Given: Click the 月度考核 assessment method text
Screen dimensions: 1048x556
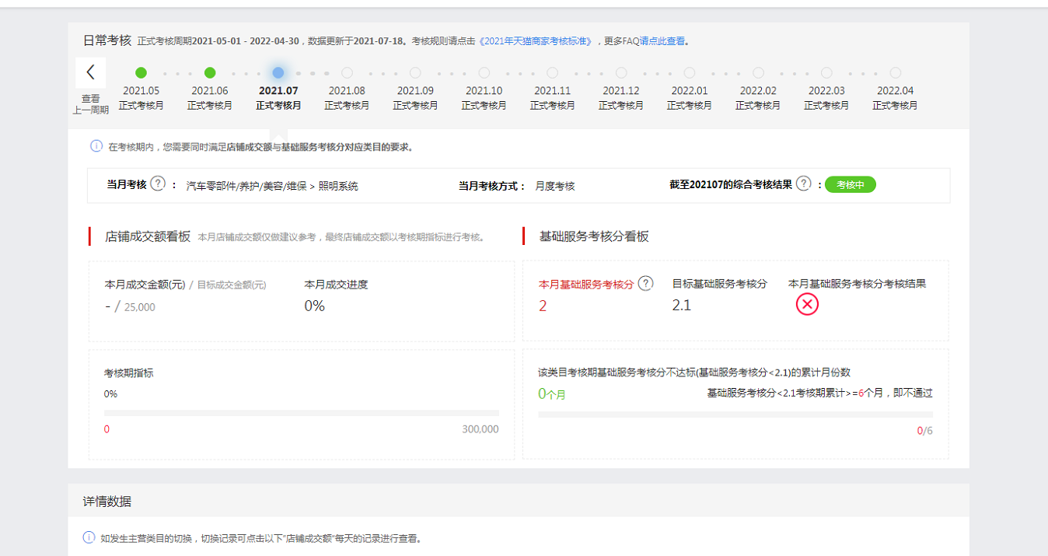Looking at the screenshot, I should pyautogui.click(x=555, y=187).
